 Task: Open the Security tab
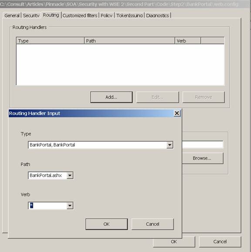coord(31,16)
